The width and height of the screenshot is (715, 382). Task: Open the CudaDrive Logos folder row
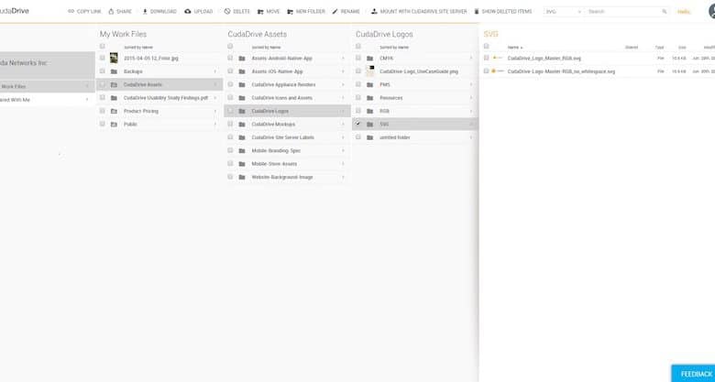click(287, 111)
